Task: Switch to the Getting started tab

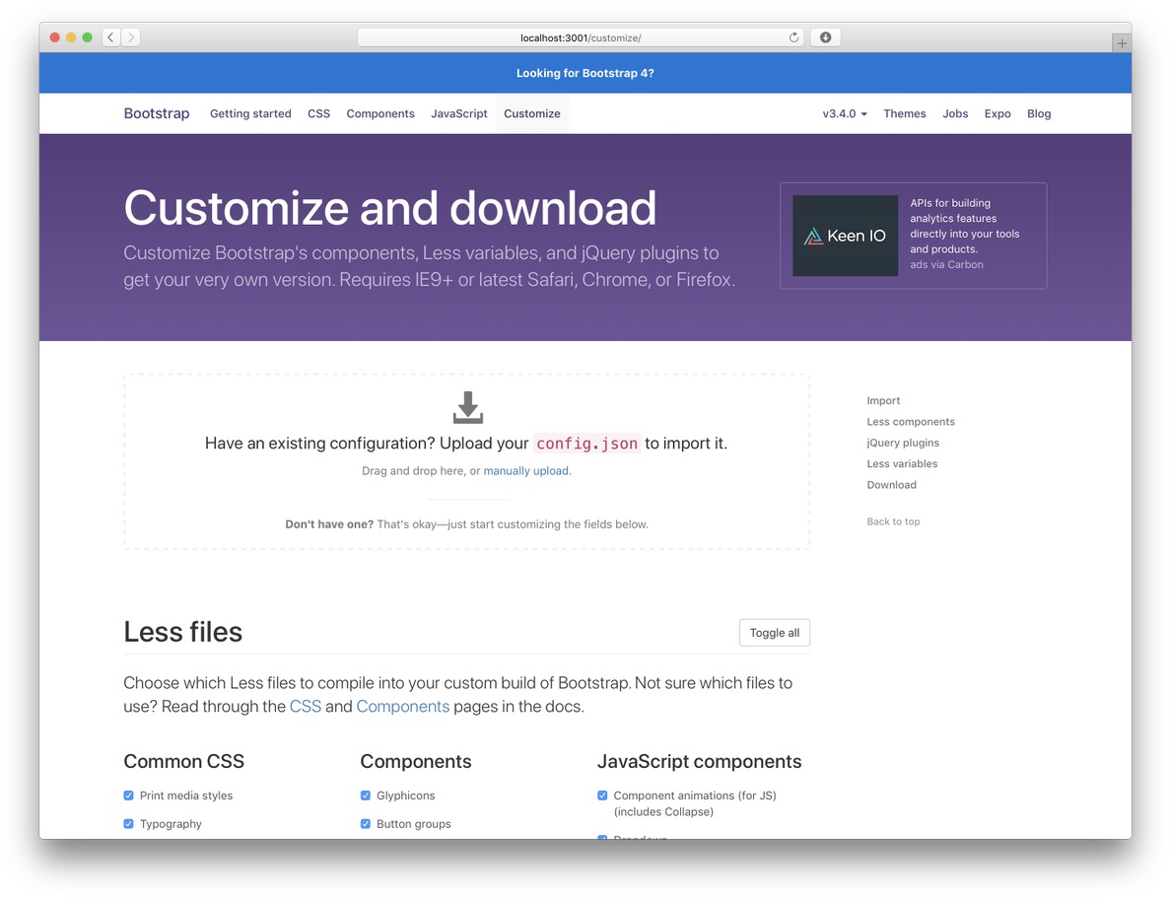Action: 250,113
